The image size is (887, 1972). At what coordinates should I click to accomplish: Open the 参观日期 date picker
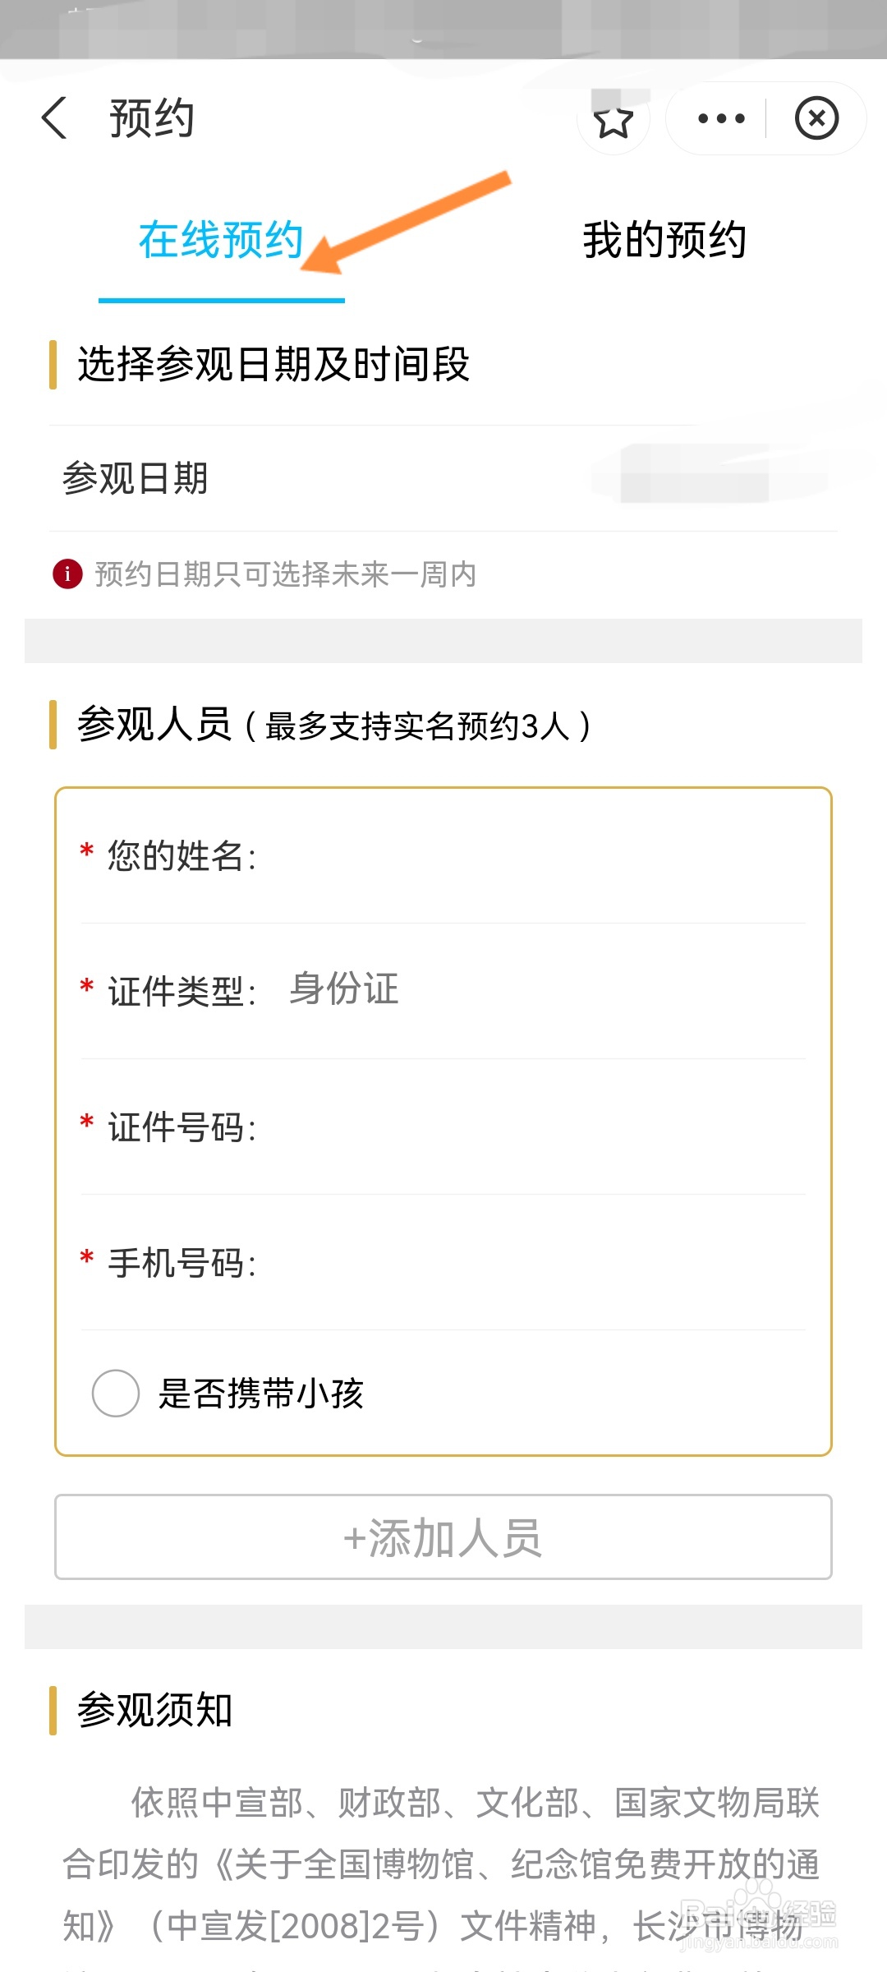click(443, 478)
